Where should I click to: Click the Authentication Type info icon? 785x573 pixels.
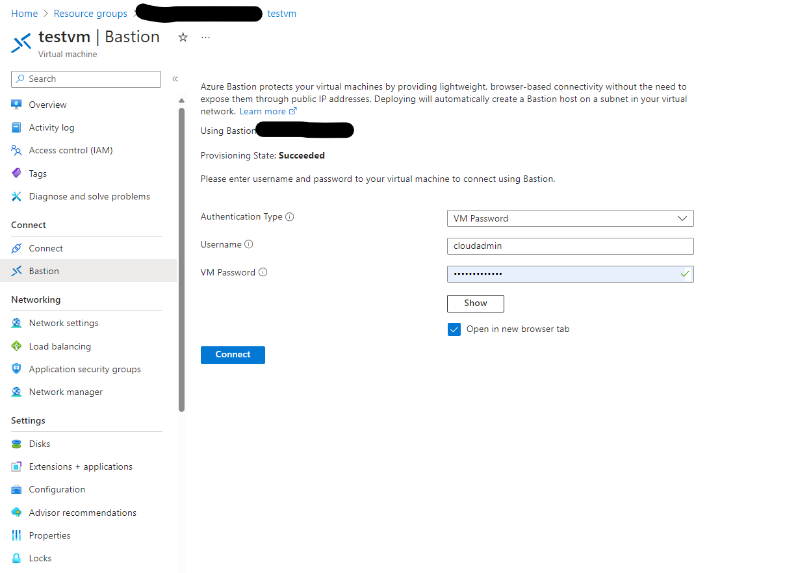point(290,217)
